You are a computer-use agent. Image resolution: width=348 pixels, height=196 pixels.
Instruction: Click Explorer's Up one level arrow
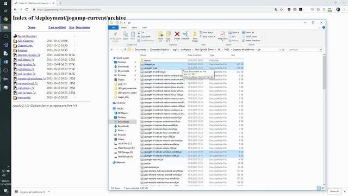(x=125, y=50)
